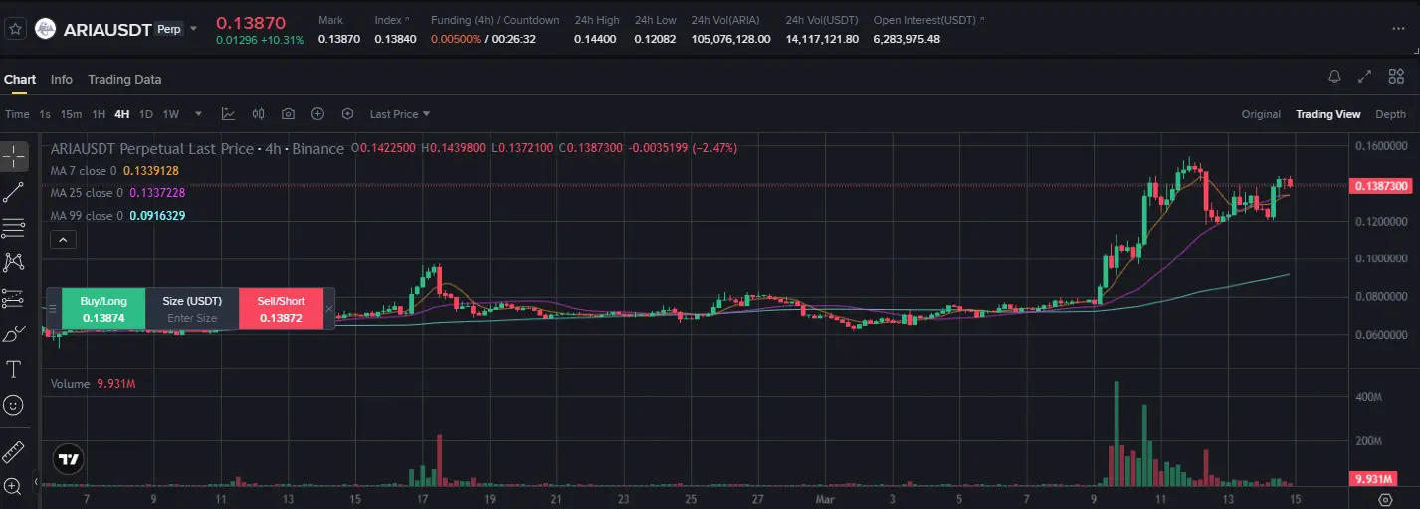Select the 4H time interval
The image size is (1420, 509).
pos(122,114)
